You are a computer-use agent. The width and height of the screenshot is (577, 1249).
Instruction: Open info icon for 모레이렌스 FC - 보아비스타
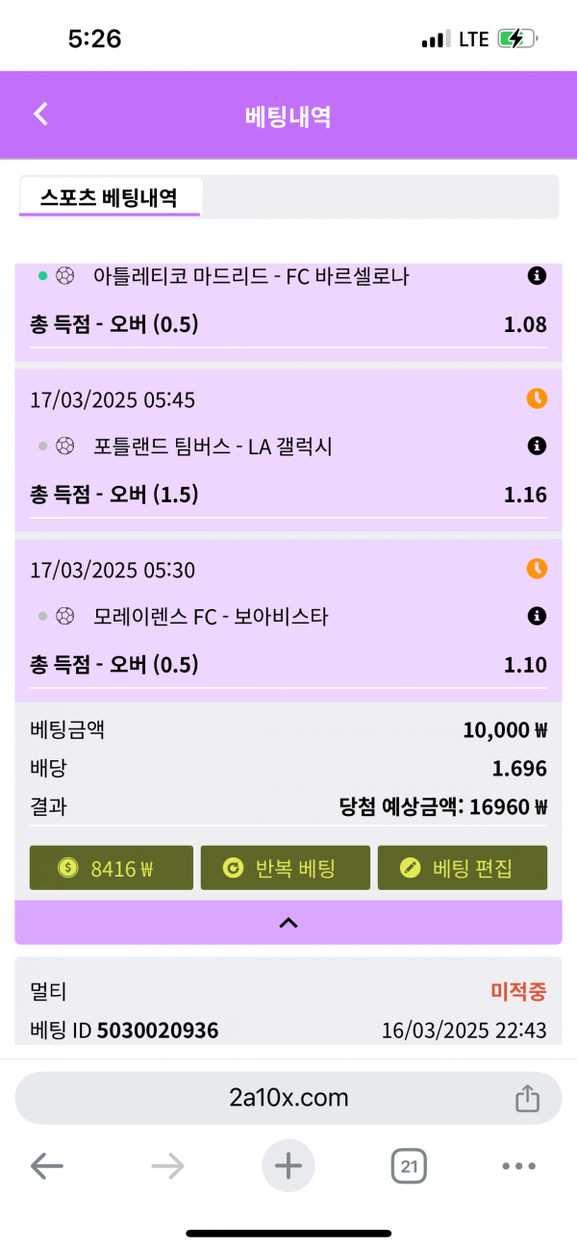pos(537,616)
